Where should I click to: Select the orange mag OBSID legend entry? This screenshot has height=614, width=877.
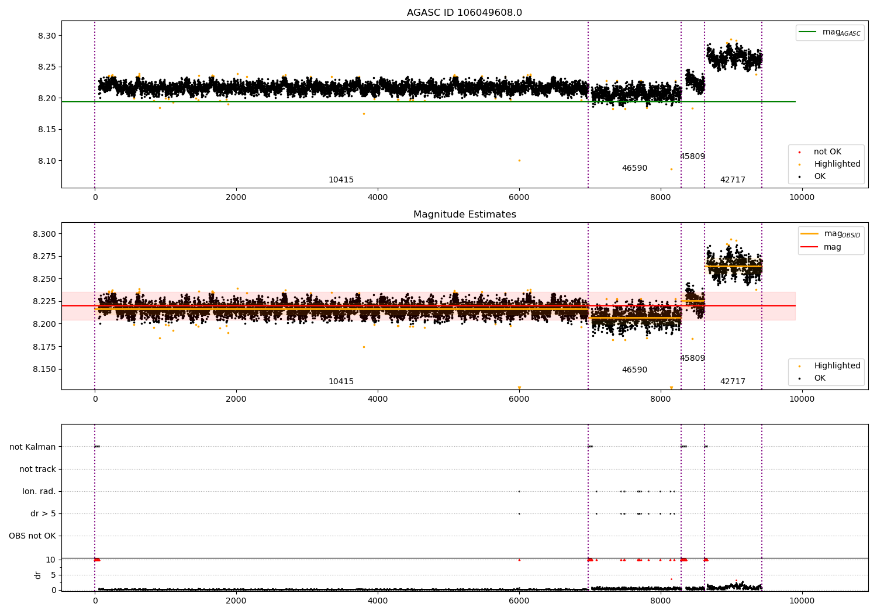point(831,234)
